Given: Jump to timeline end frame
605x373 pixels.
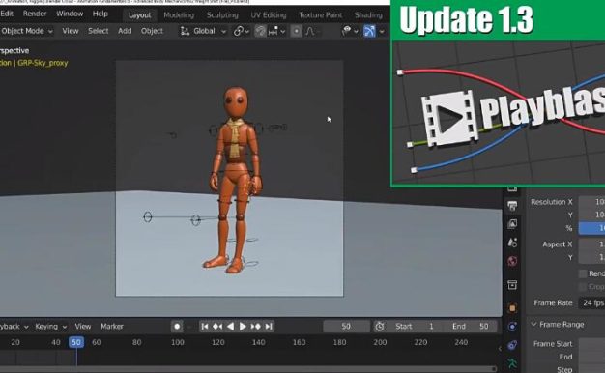Looking at the screenshot, I should point(269,327).
